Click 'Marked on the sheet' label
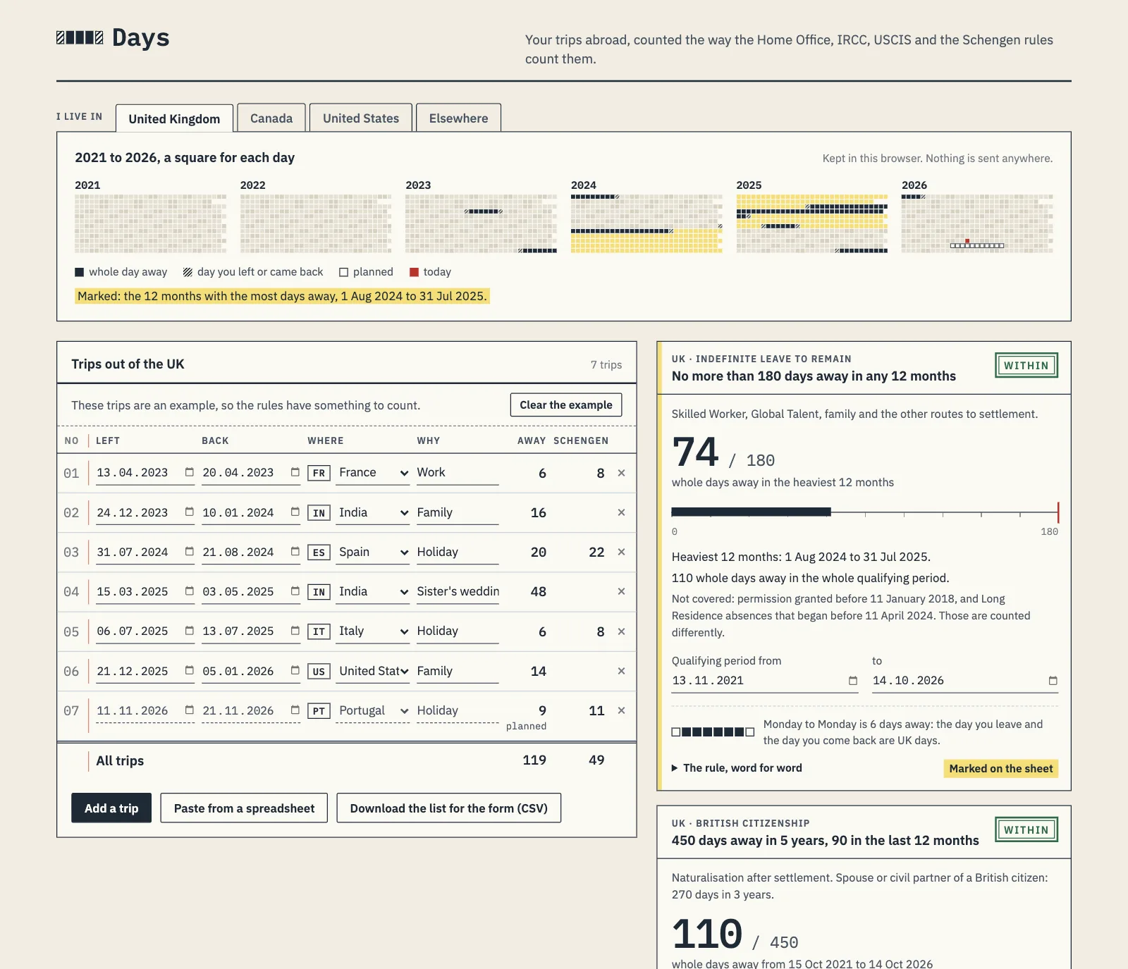The width and height of the screenshot is (1128, 969). 1001,769
